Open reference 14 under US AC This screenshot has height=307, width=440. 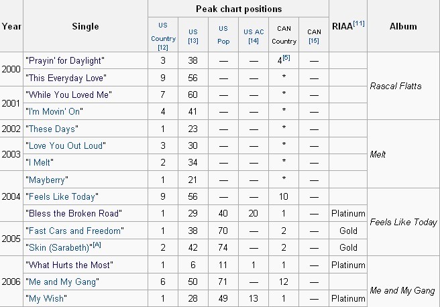click(254, 41)
